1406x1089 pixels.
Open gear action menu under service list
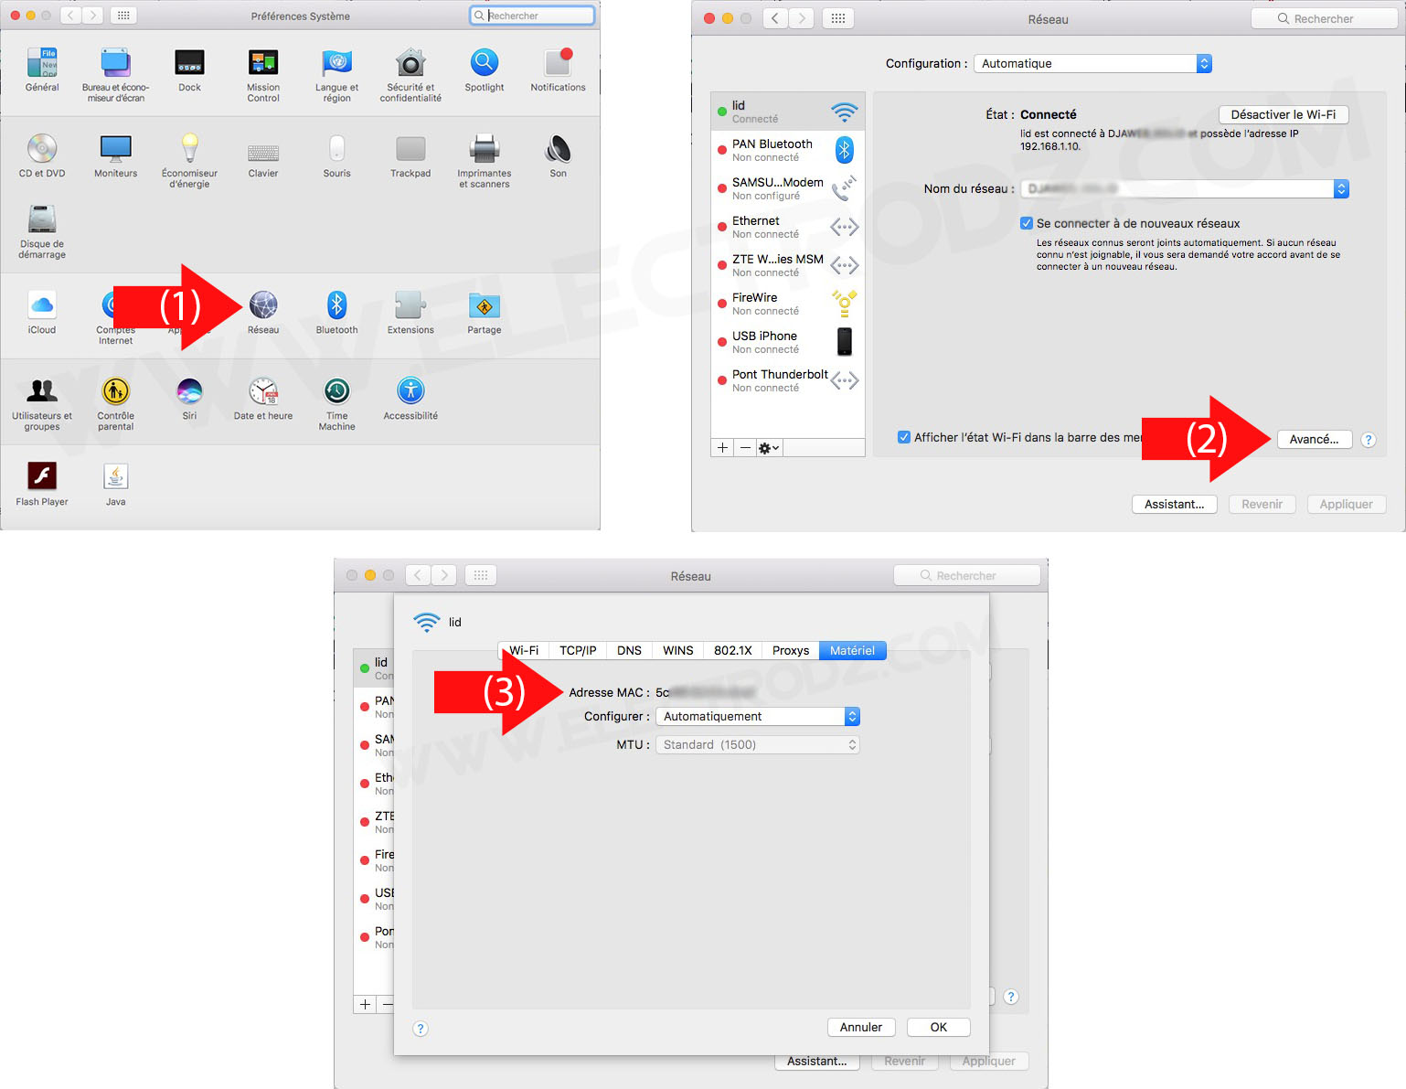click(769, 448)
